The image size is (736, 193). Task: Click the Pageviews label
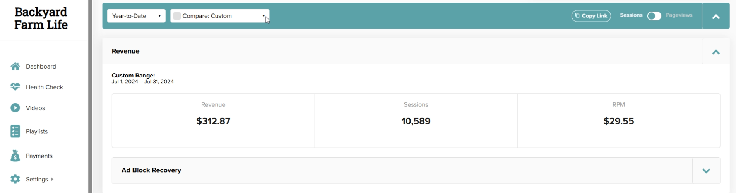(679, 15)
